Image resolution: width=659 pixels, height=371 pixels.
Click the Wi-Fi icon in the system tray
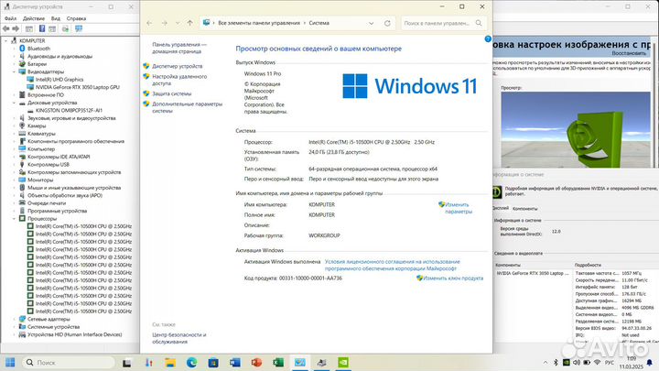point(597,362)
